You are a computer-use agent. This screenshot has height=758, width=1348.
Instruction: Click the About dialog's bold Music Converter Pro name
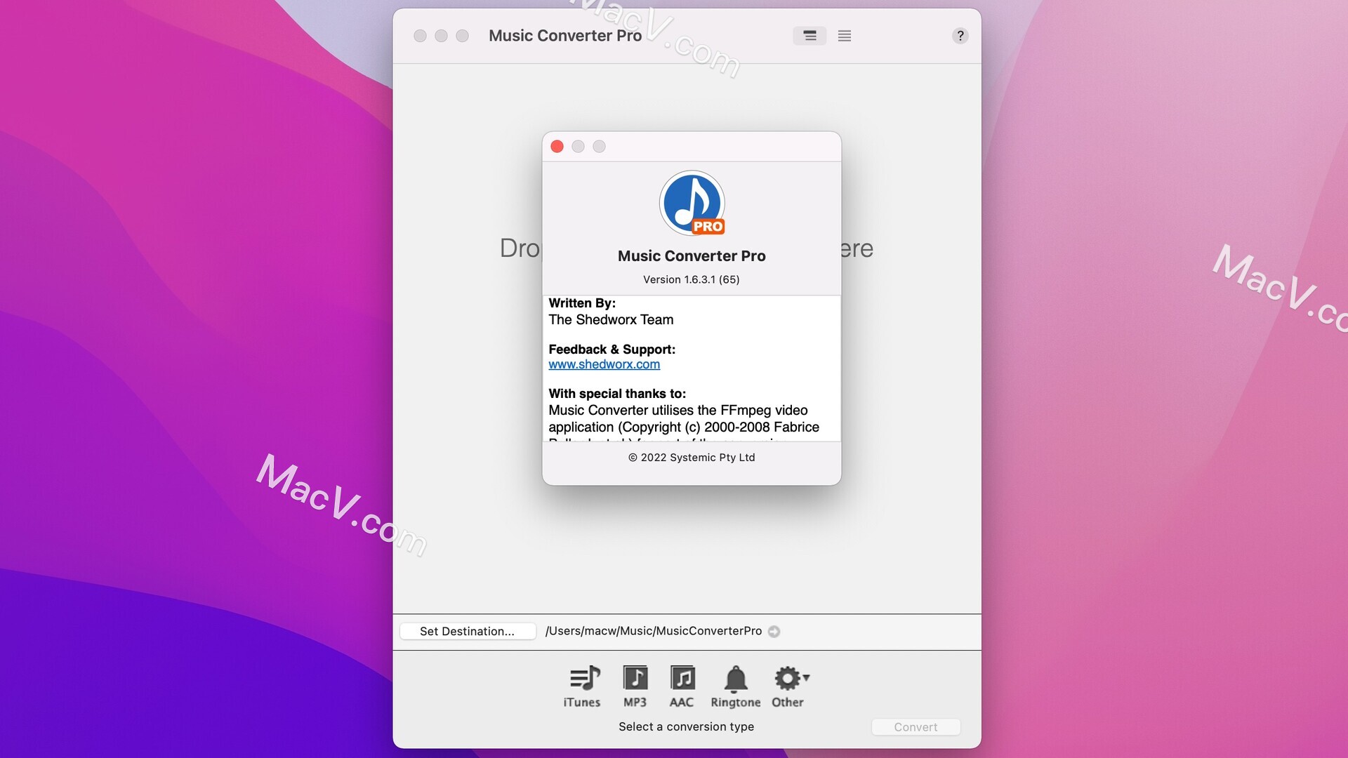pos(692,256)
